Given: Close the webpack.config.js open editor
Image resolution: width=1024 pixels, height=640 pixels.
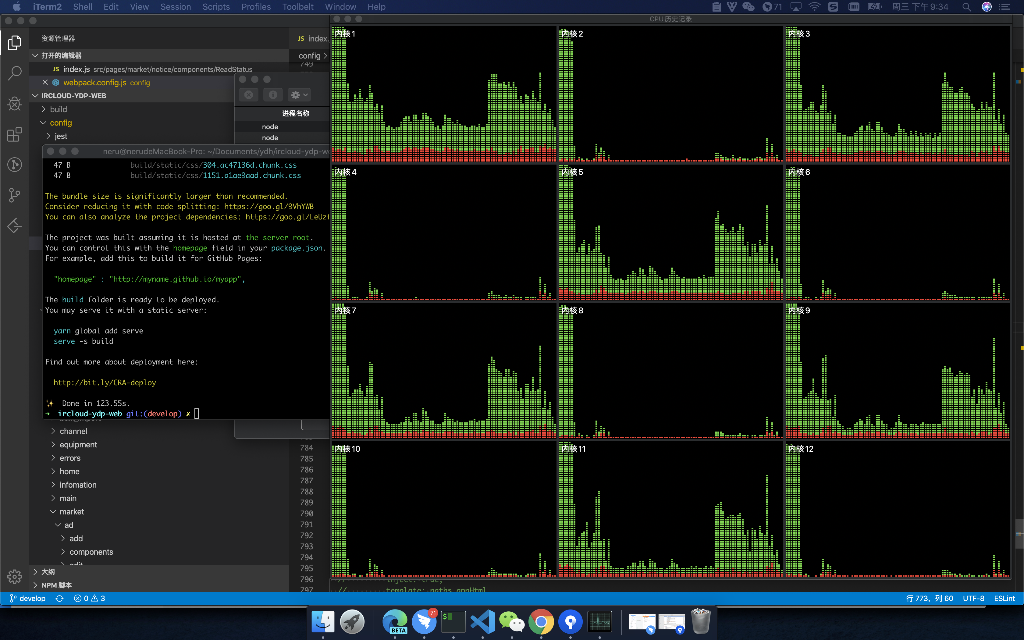Looking at the screenshot, I should 45,82.
